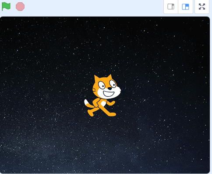Click the cat's left eye
The height and width of the screenshot is (174, 212).
[x=102, y=85]
